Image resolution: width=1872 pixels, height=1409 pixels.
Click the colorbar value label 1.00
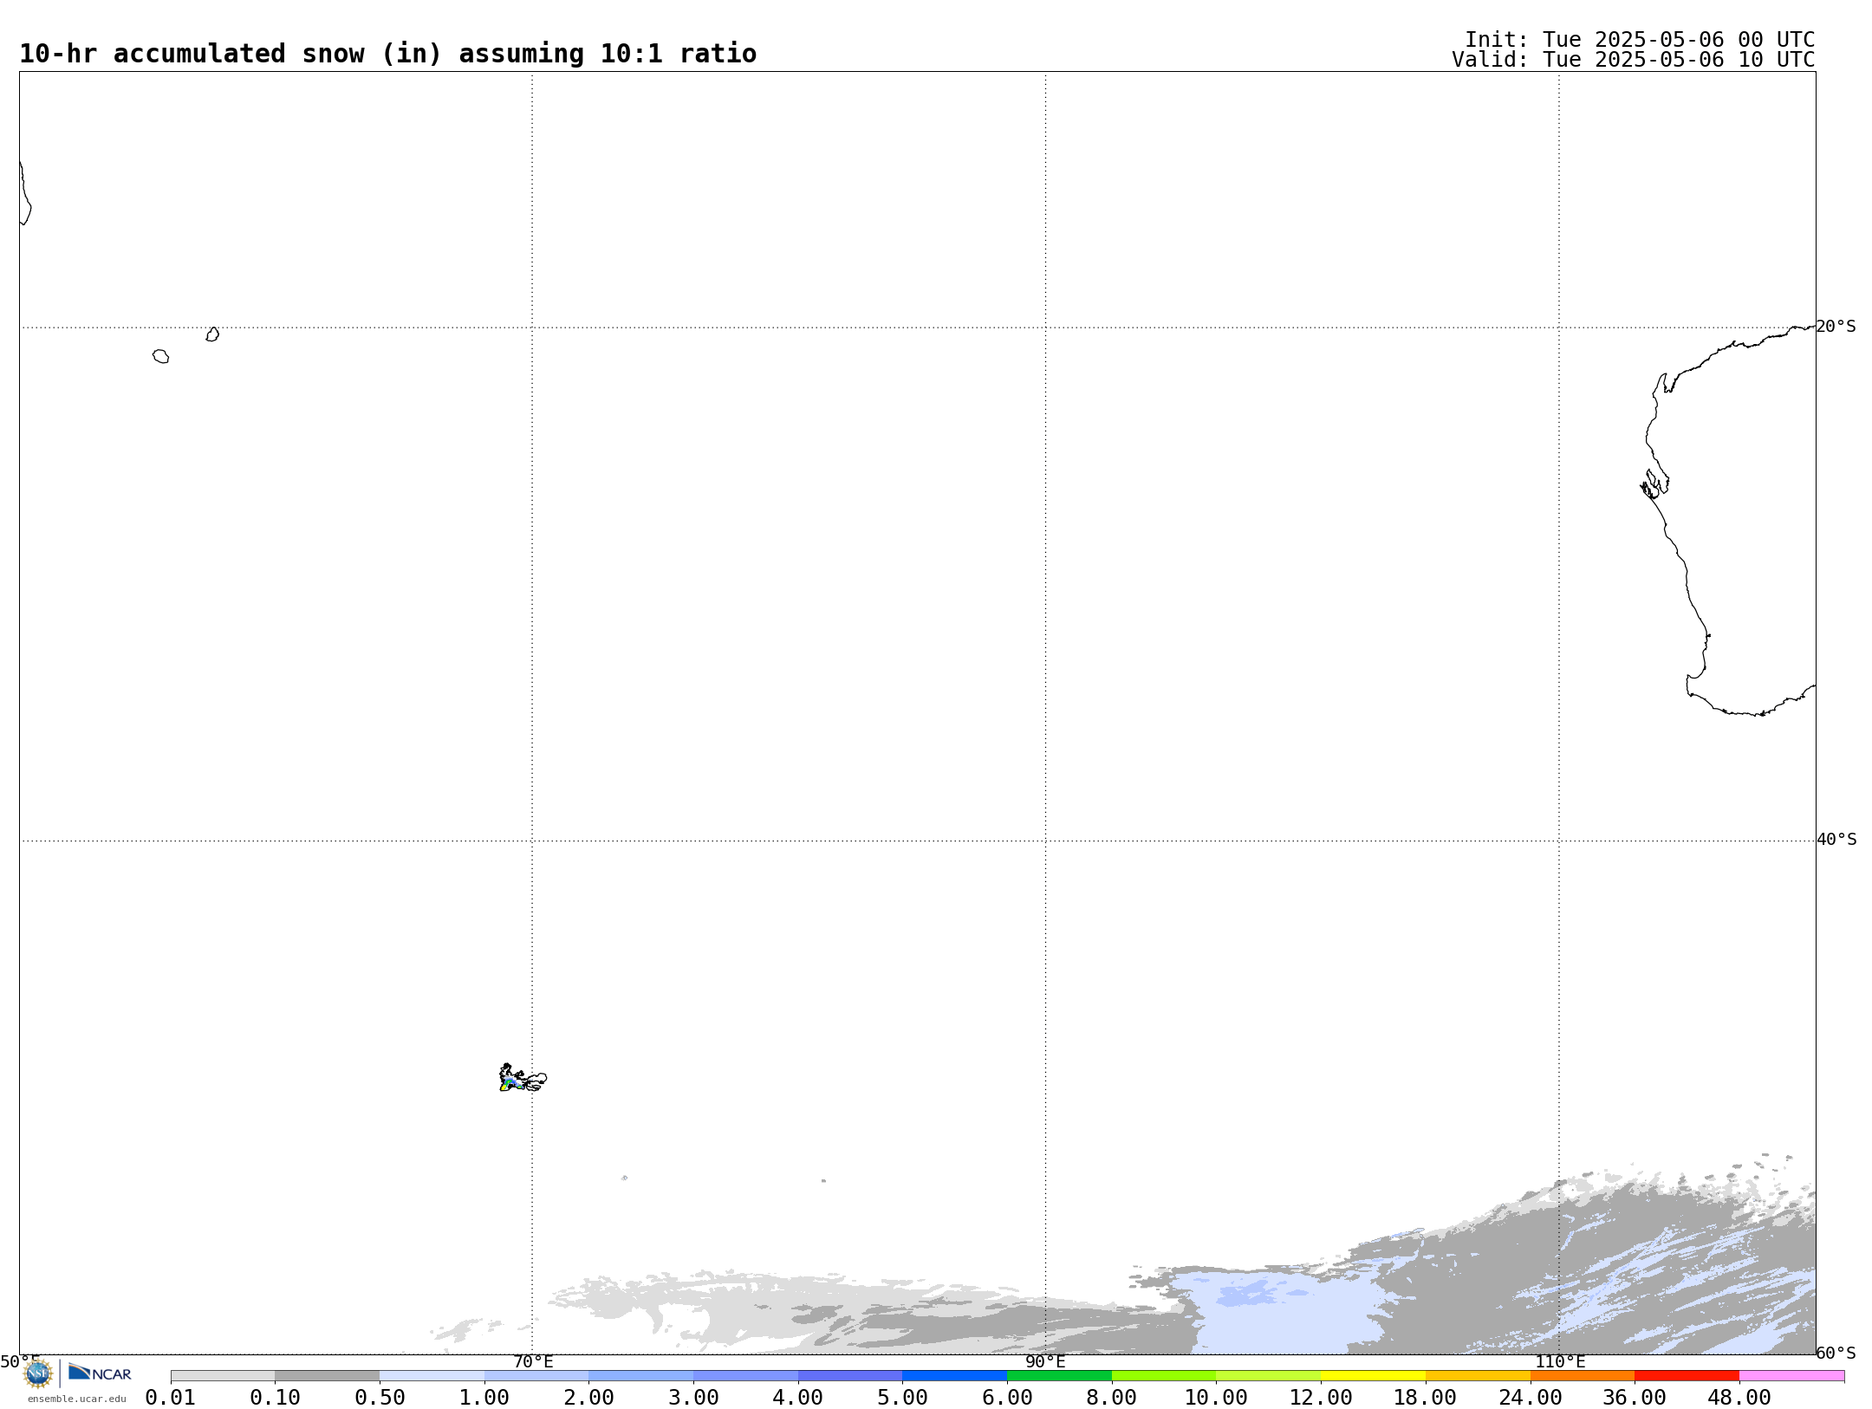click(x=484, y=1398)
